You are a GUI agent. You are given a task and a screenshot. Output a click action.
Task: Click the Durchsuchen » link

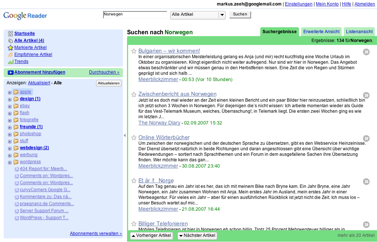104,72
